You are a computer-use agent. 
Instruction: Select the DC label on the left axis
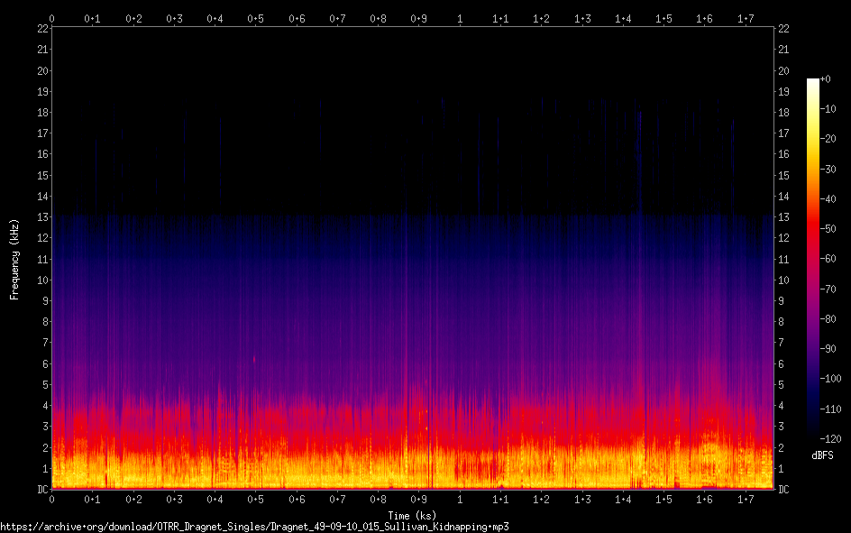41,490
